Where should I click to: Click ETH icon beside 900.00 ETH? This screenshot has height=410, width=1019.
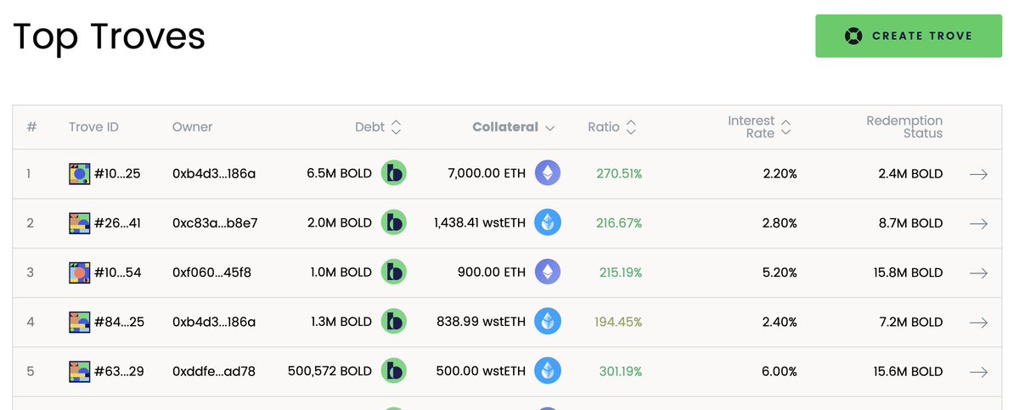pyautogui.click(x=548, y=272)
